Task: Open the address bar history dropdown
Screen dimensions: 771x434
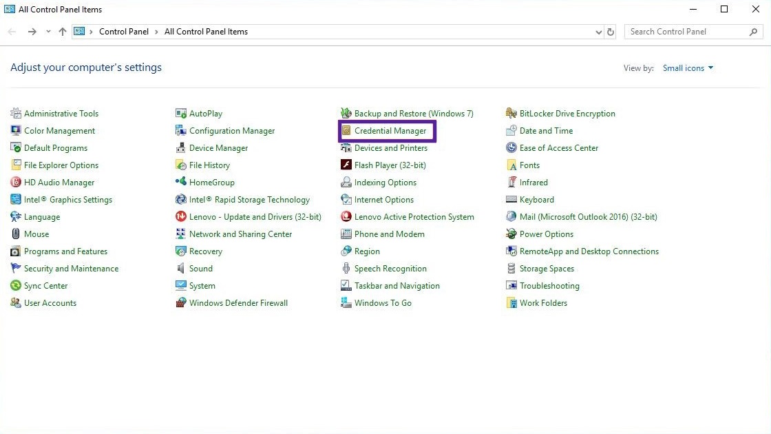Action: pyautogui.click(x=598, y=32)
